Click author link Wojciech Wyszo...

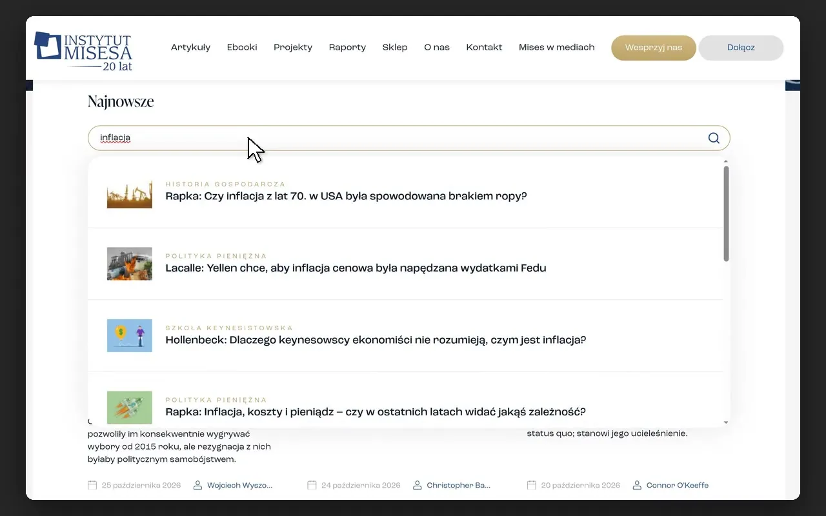(240, 485)
